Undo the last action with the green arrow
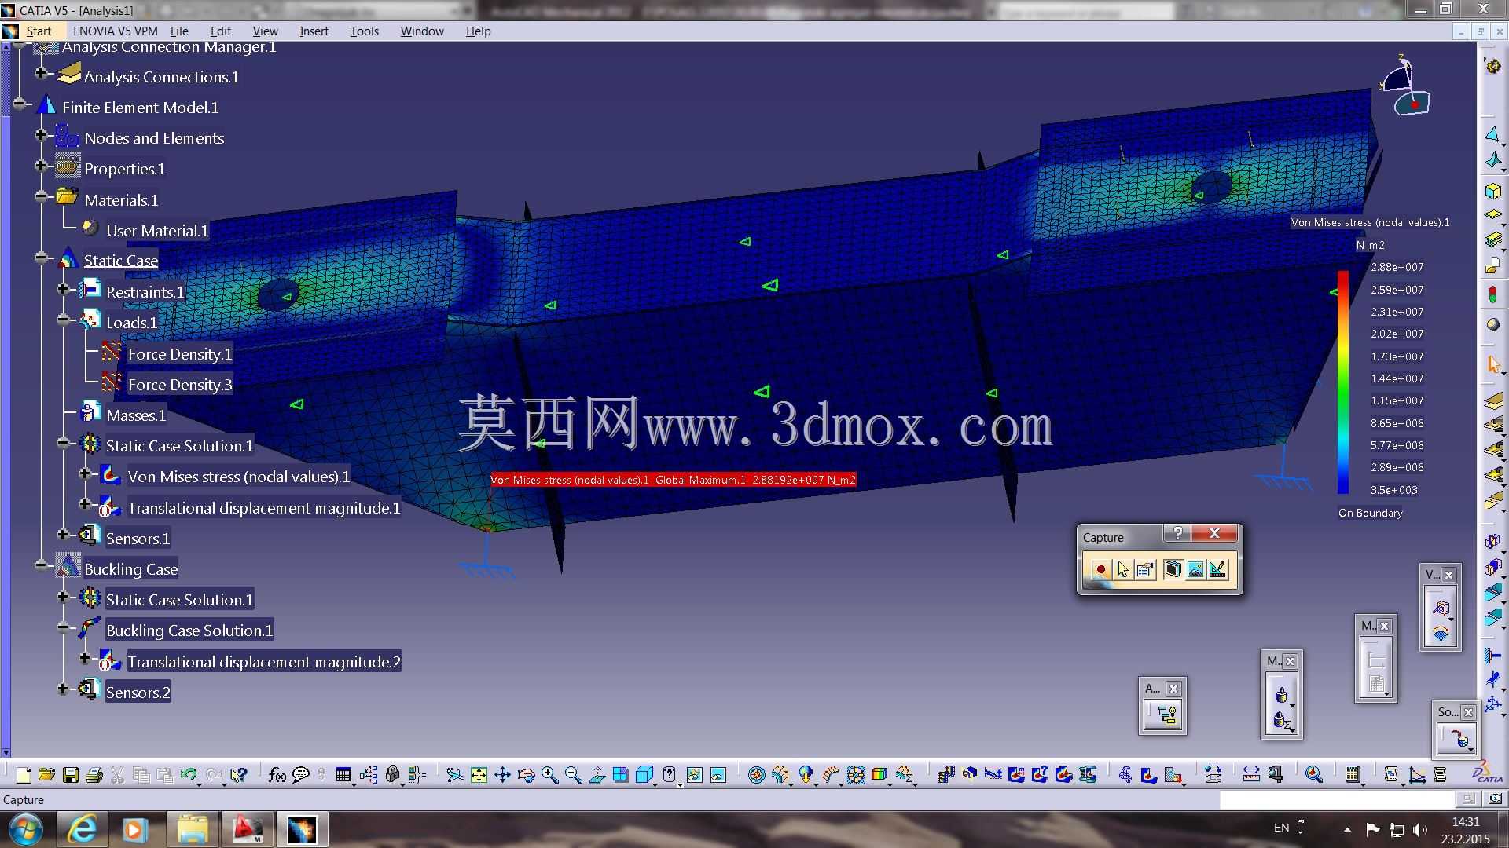1509x848 pixels. (189, 775)
